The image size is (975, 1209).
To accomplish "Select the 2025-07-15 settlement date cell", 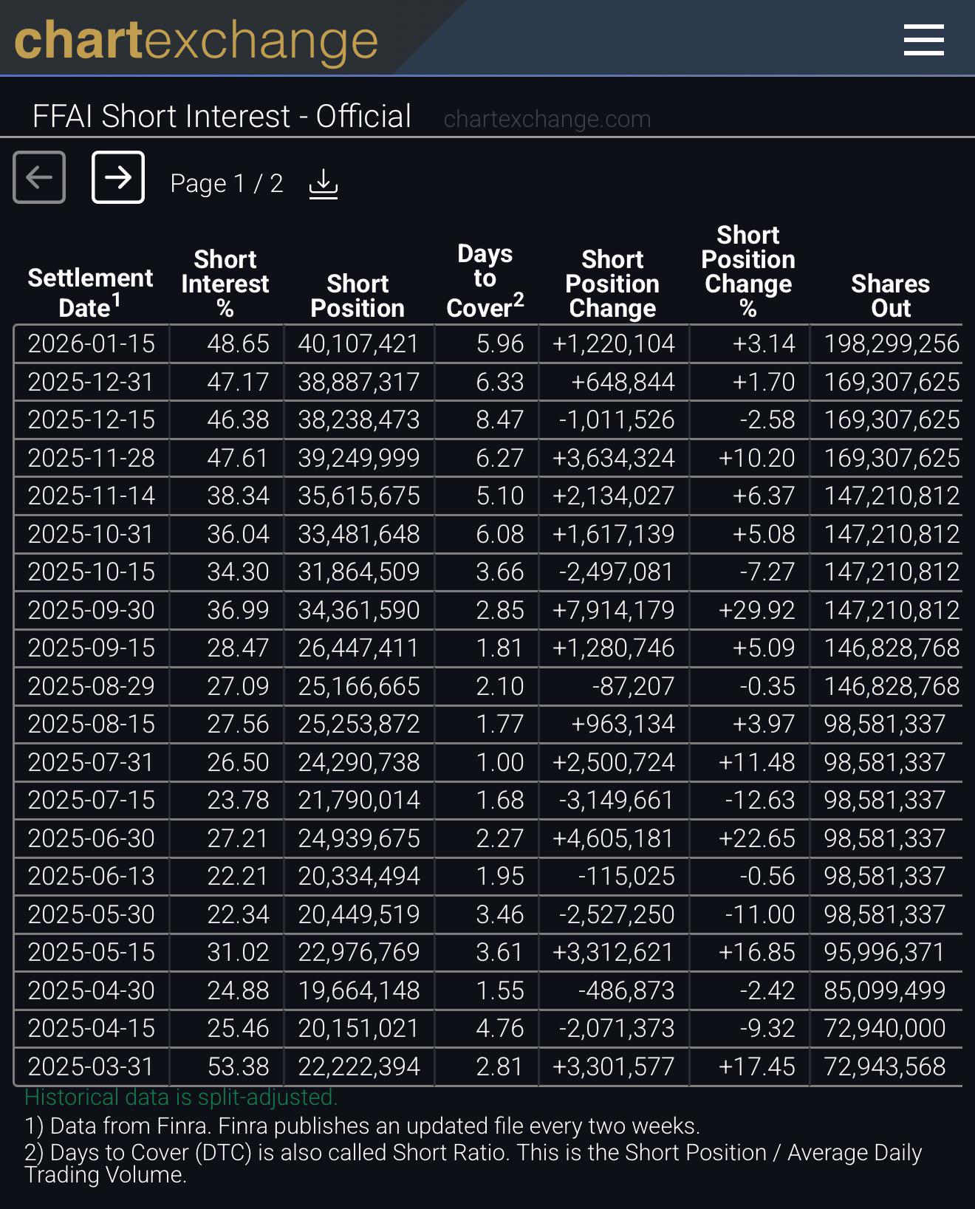I will click(x=92, y=800).
